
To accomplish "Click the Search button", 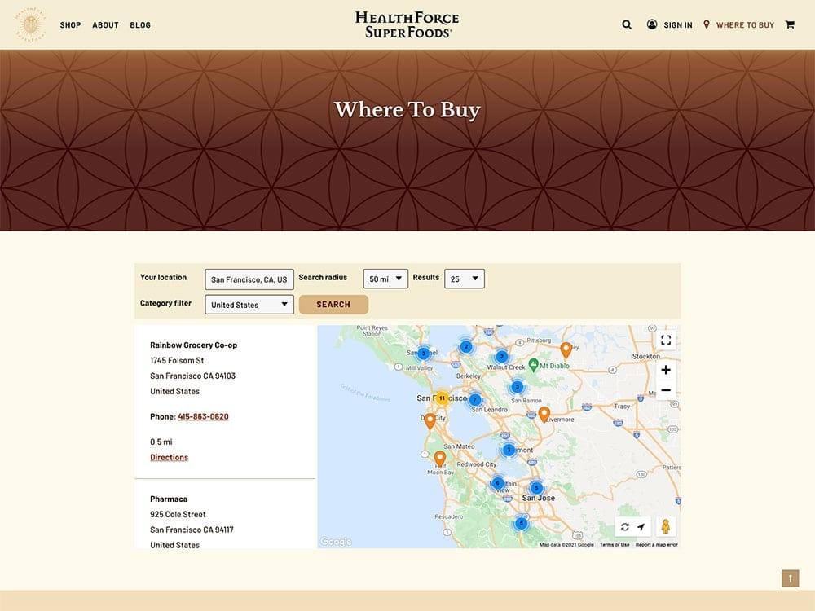I will point(333,305).
